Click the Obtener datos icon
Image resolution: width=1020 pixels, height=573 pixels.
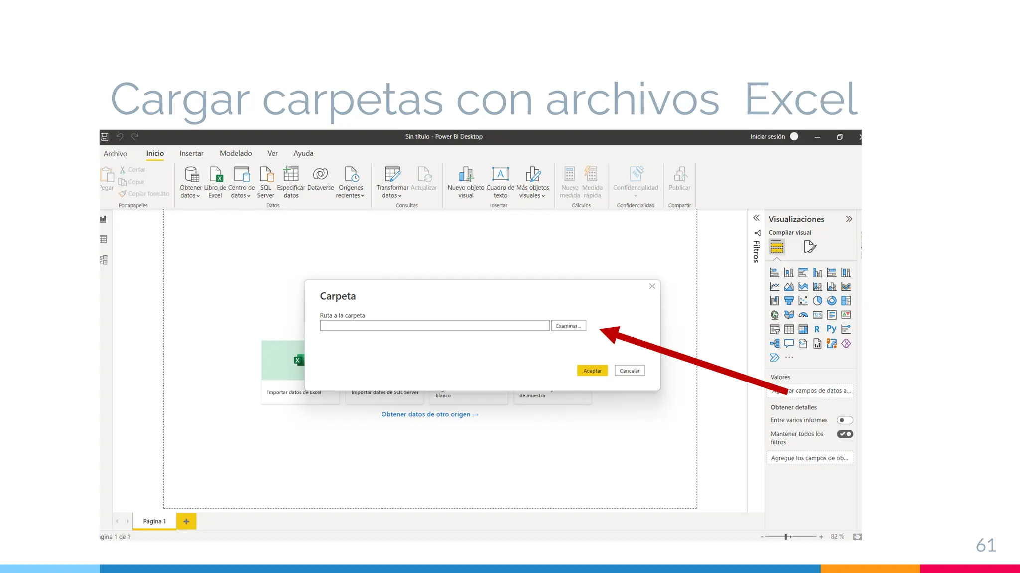click(x=191, y=182)
